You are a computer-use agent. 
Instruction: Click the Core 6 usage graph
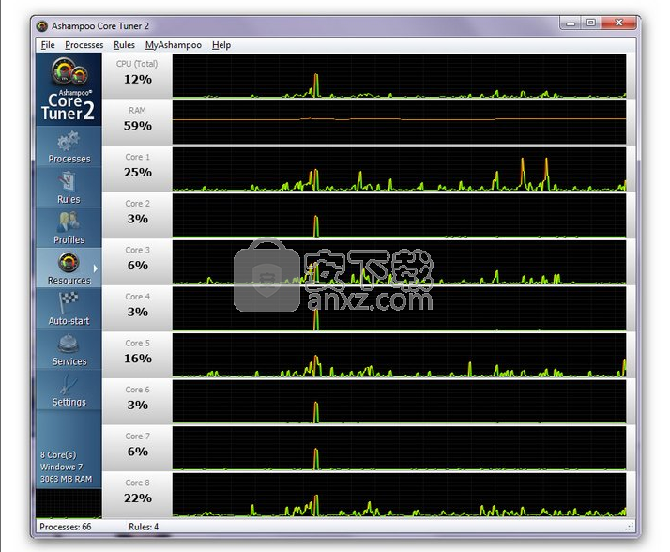(400, 402)
